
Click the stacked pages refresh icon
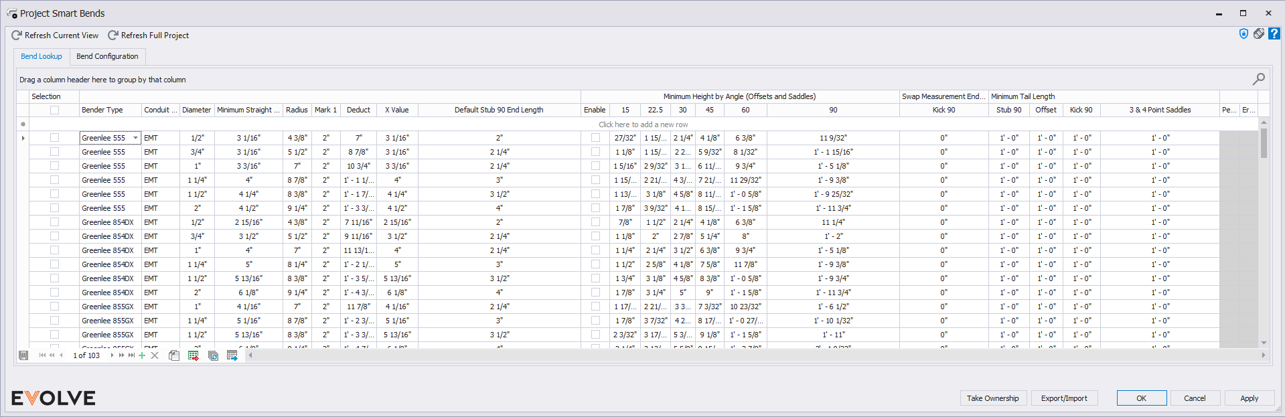point(213,355)
